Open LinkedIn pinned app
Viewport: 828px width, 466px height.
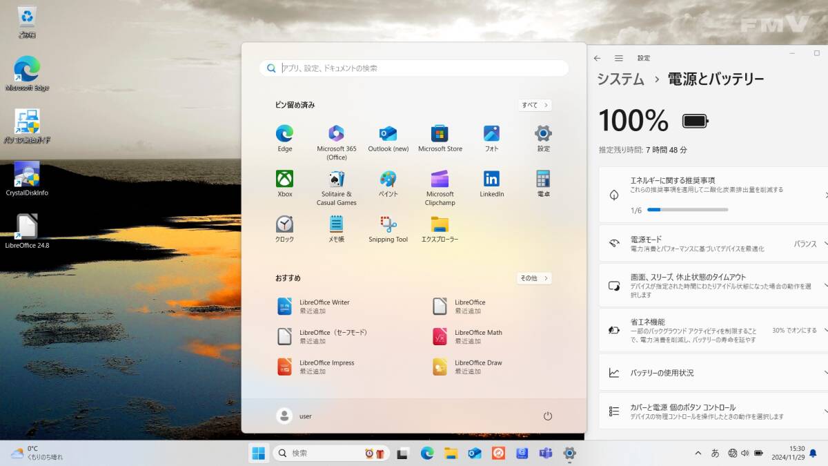[x=491, y=179]
